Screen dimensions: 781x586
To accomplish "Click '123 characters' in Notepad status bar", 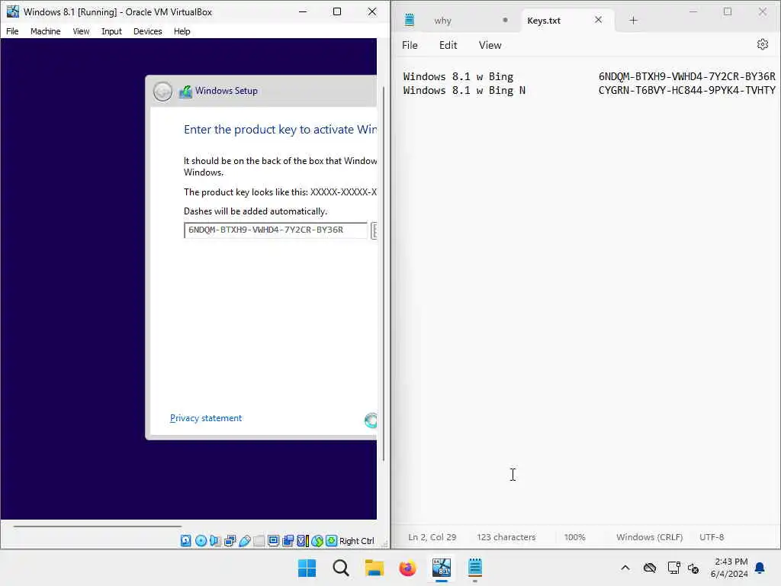I will tap(506, 537).
